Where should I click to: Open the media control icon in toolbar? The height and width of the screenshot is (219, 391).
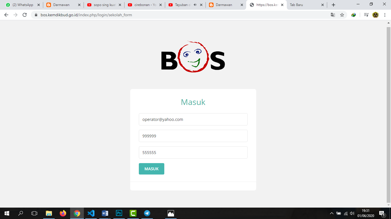tap(366, 15)
